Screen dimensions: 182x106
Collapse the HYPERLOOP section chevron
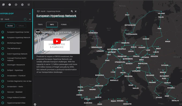pyautogui.click(x=30, y=14)
